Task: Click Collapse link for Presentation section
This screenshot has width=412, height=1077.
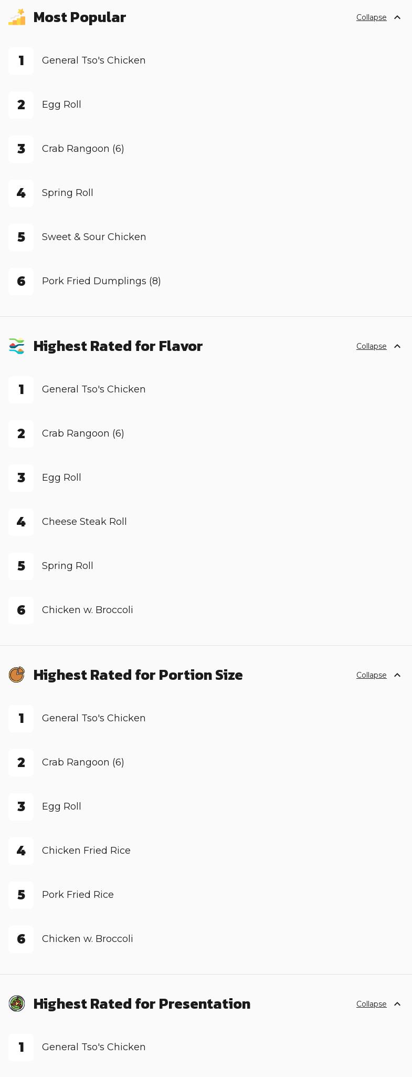Action: click(x=372, y=1004)
